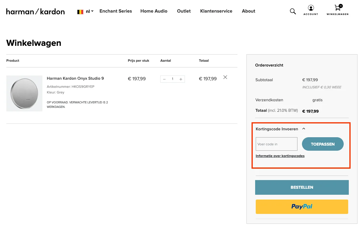The height and width of the screenshot is (228, 362).
Task: Expand the language selector chevron
Action: [x=92, y=11]
